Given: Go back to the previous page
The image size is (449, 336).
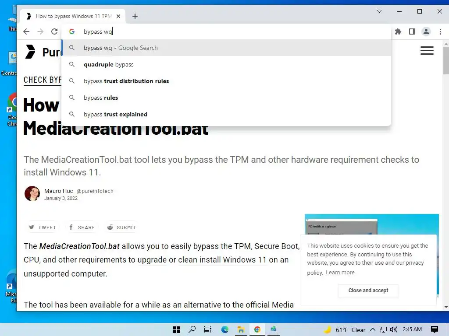Looking at the screenshot, I should coord(26,31).
